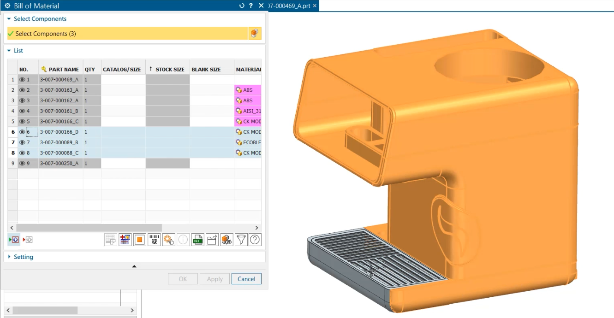Click the material icon in row 4 AISI

pos(239,111)
